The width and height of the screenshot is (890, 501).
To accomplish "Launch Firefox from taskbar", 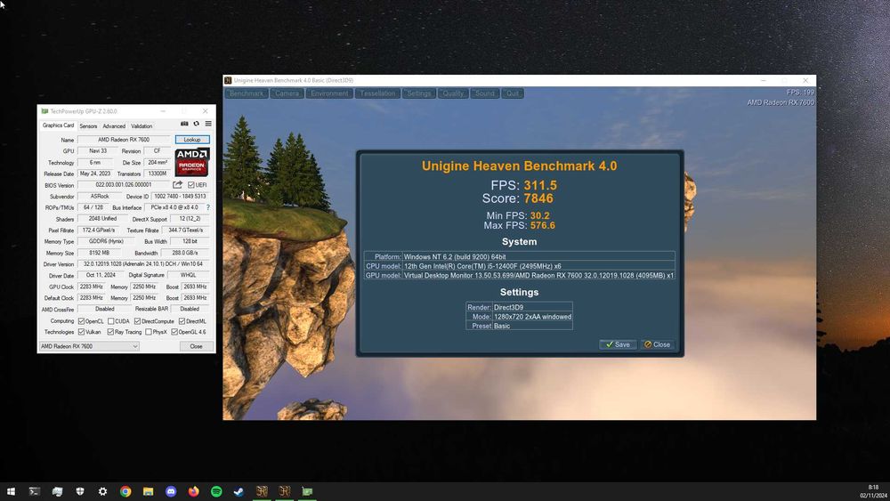I will [193, 491].
